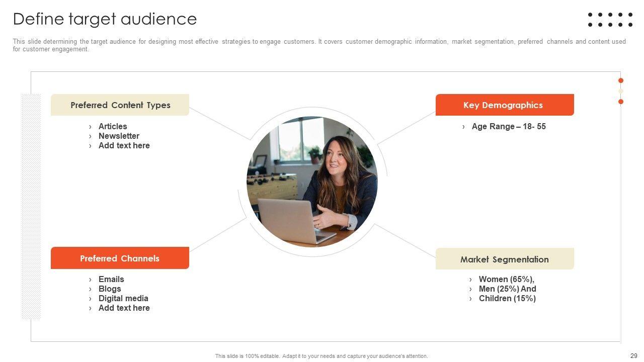The width and height of the screenshot is (644, 362).
Task: Click the chevron bullet beside Emails
Action: pyautogui.click(x=91, y=280)
